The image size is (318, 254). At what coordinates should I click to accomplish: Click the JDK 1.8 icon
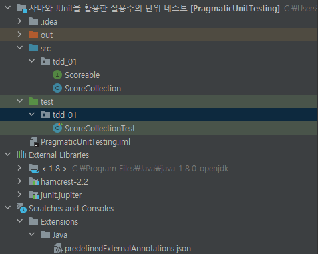pos(33,169)
